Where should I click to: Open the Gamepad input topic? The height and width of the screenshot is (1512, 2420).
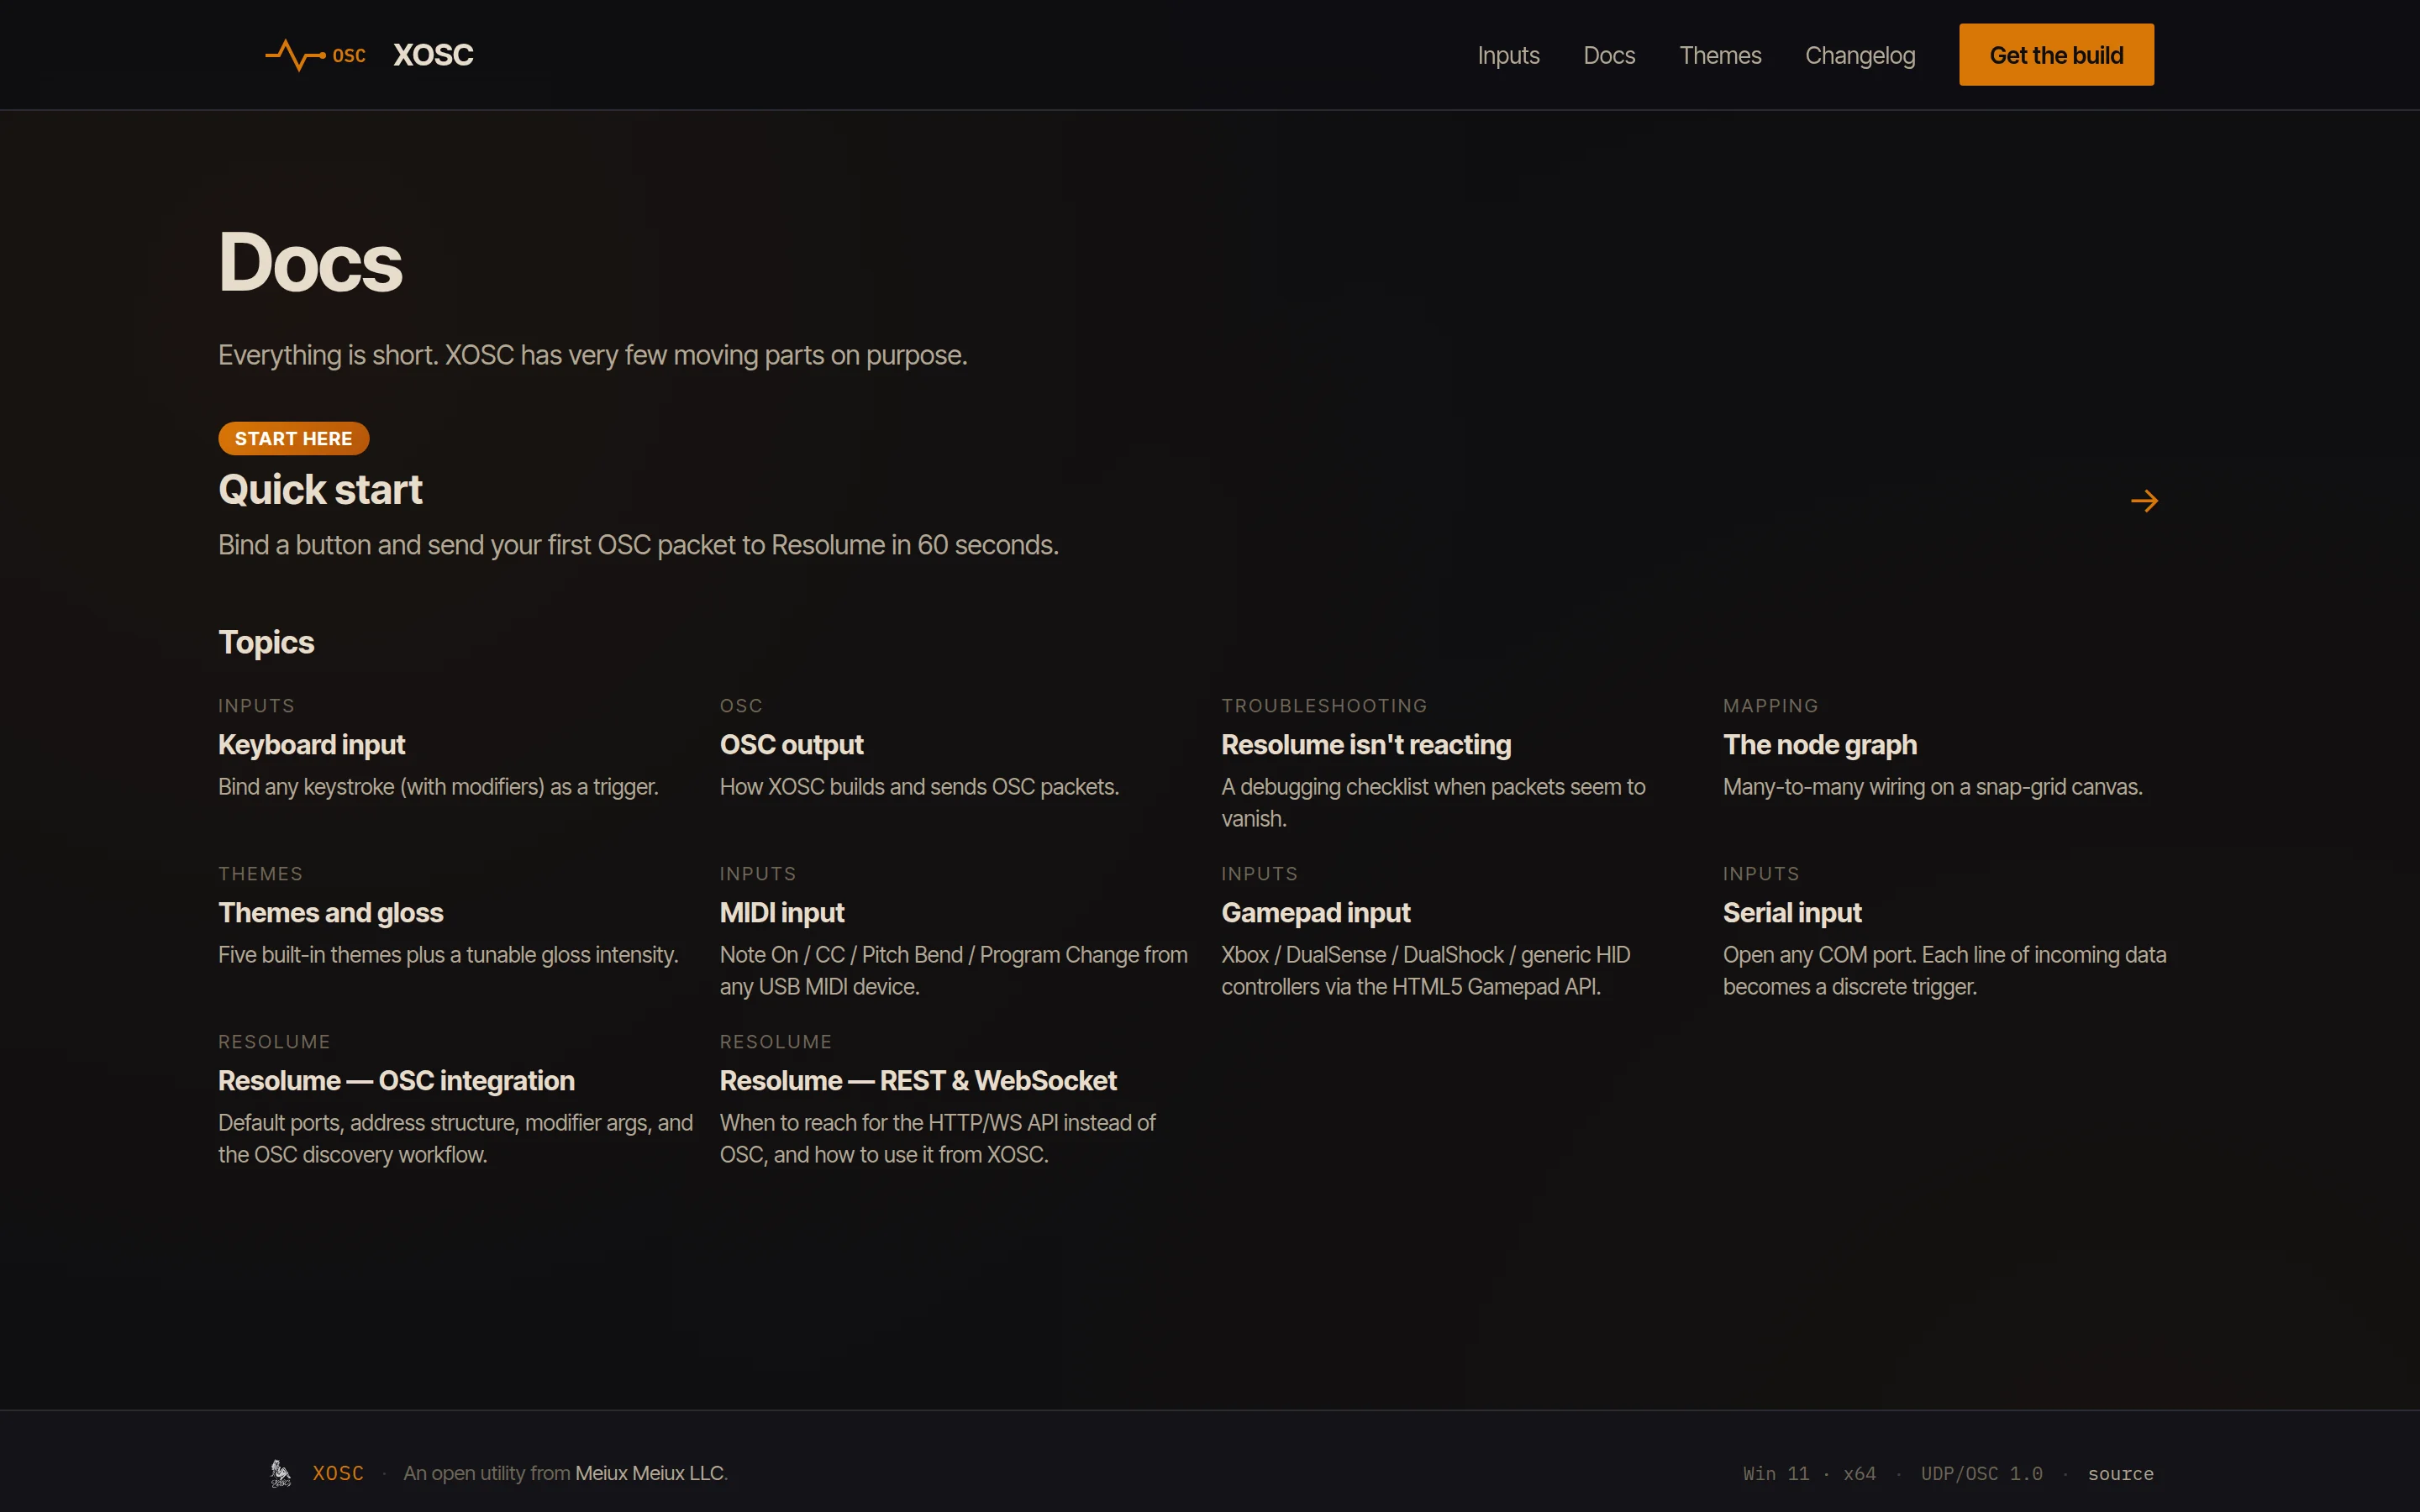coord(1315,913)
